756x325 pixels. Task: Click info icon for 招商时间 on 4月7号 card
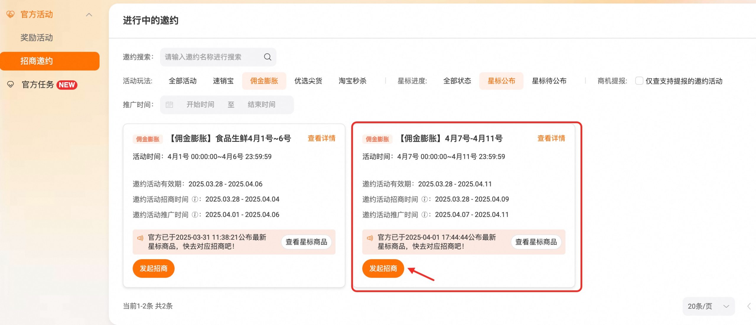425,199
